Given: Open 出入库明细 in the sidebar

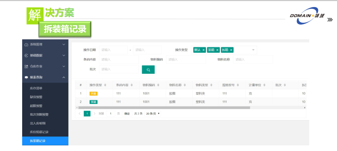Looking at the screenshot, I should coord(38,123).
